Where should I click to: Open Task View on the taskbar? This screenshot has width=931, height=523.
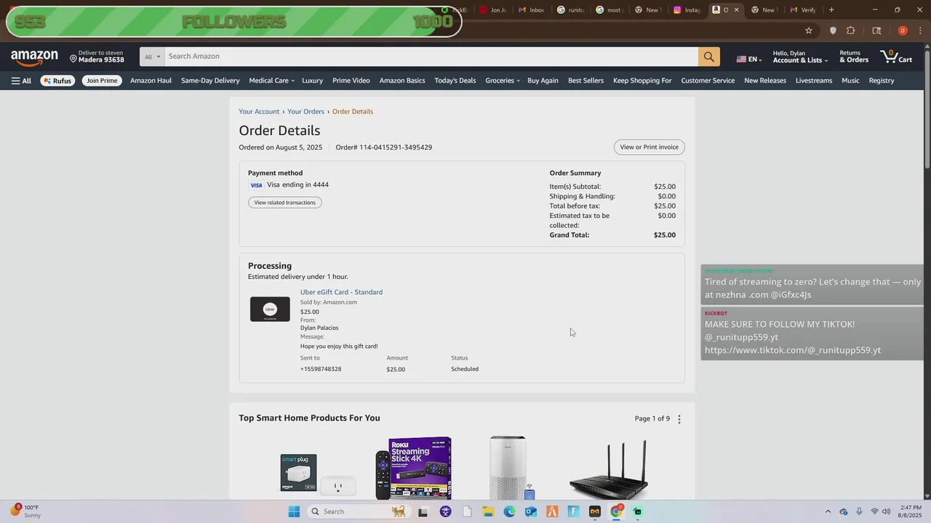click(x=423, y=511)
